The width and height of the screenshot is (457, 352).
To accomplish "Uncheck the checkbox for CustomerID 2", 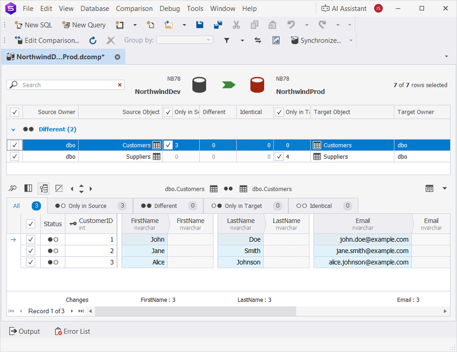I will pyautogui.click(x=31, y=251).
